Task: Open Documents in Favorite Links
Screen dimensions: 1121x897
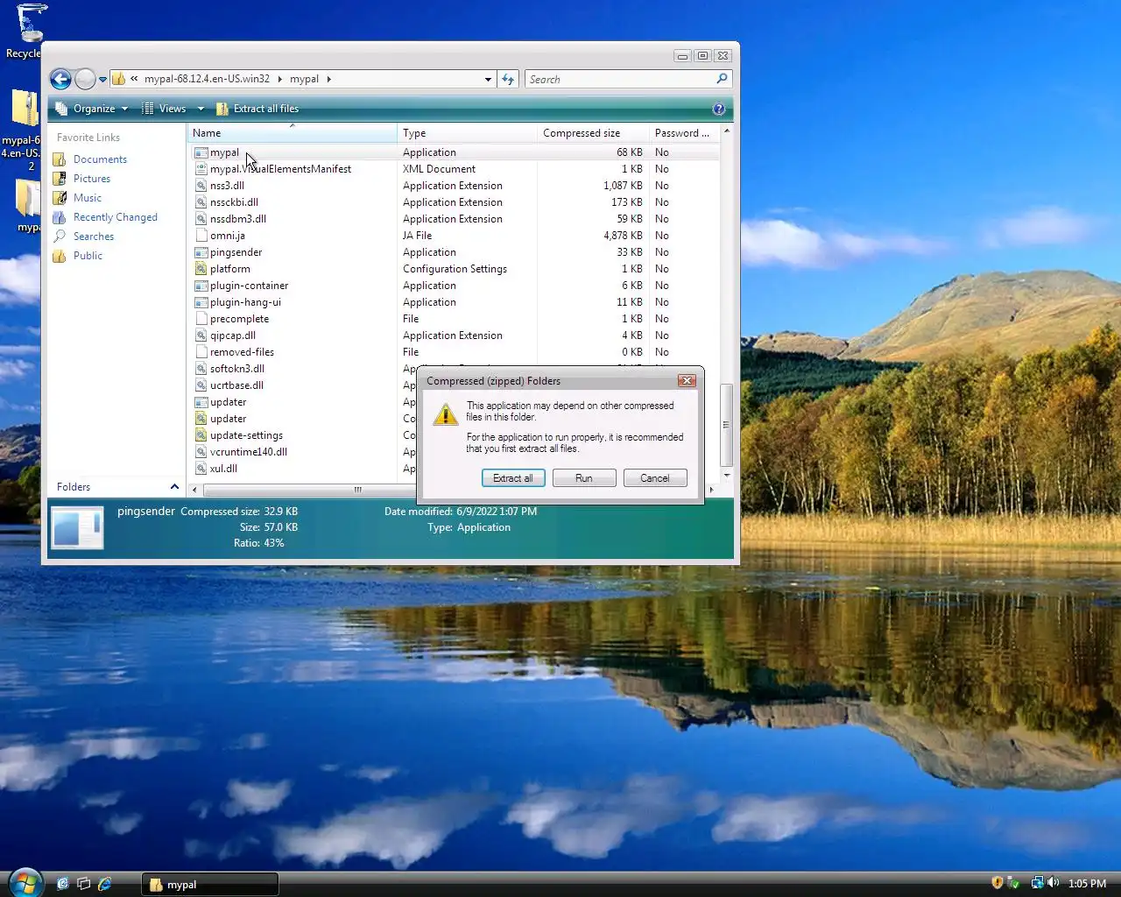Action: pyautogui.click(x=89, y=159)
